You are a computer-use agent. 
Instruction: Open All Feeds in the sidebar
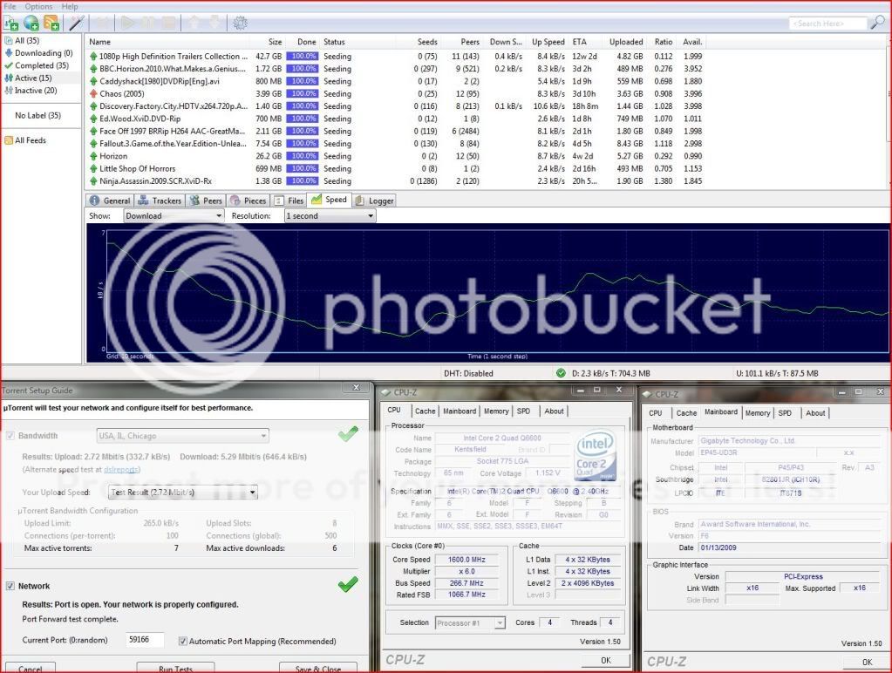click(25, 140)
